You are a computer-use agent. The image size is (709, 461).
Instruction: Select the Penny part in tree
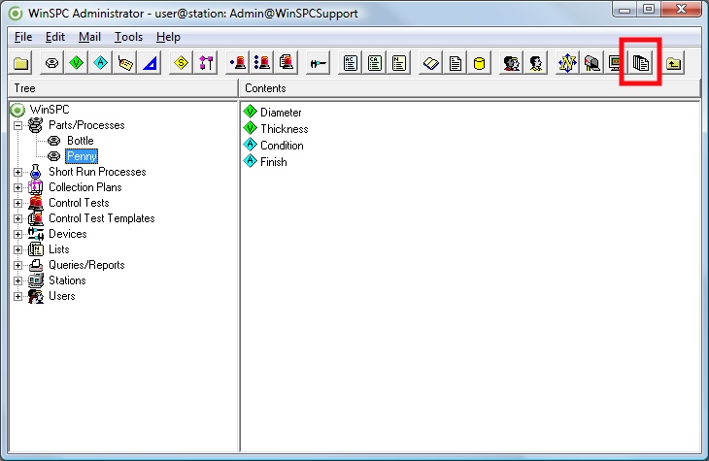coord(82,156)
